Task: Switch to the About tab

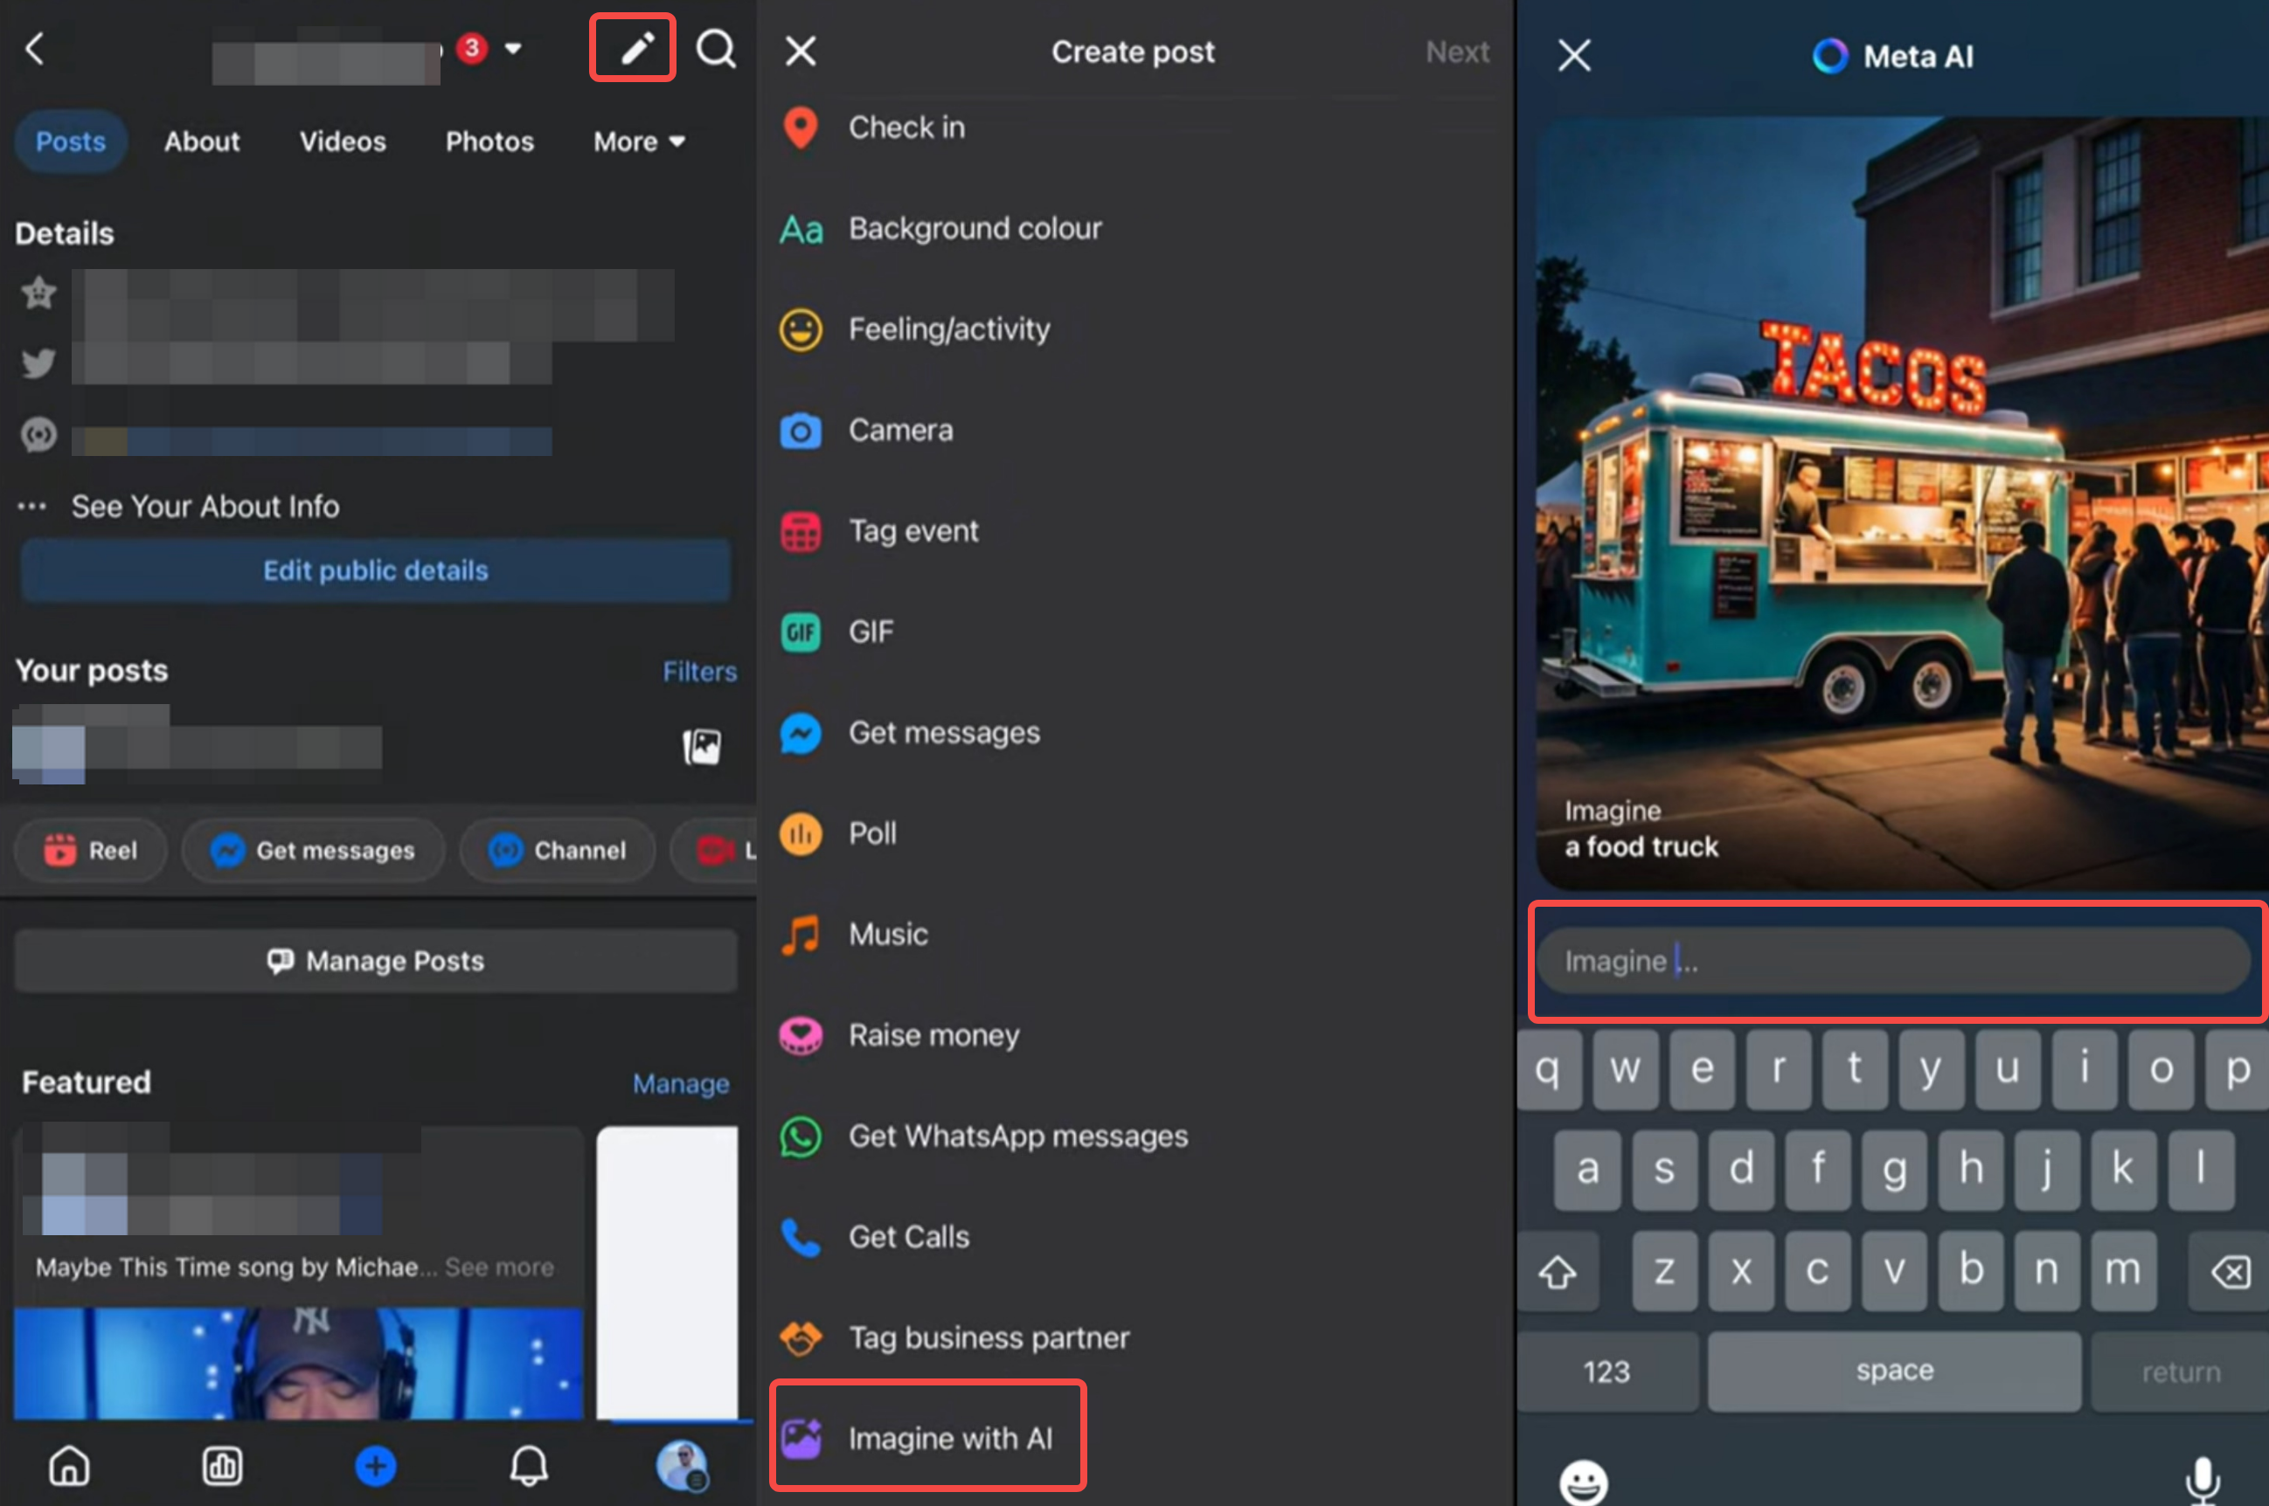Action: coord(202,142)
